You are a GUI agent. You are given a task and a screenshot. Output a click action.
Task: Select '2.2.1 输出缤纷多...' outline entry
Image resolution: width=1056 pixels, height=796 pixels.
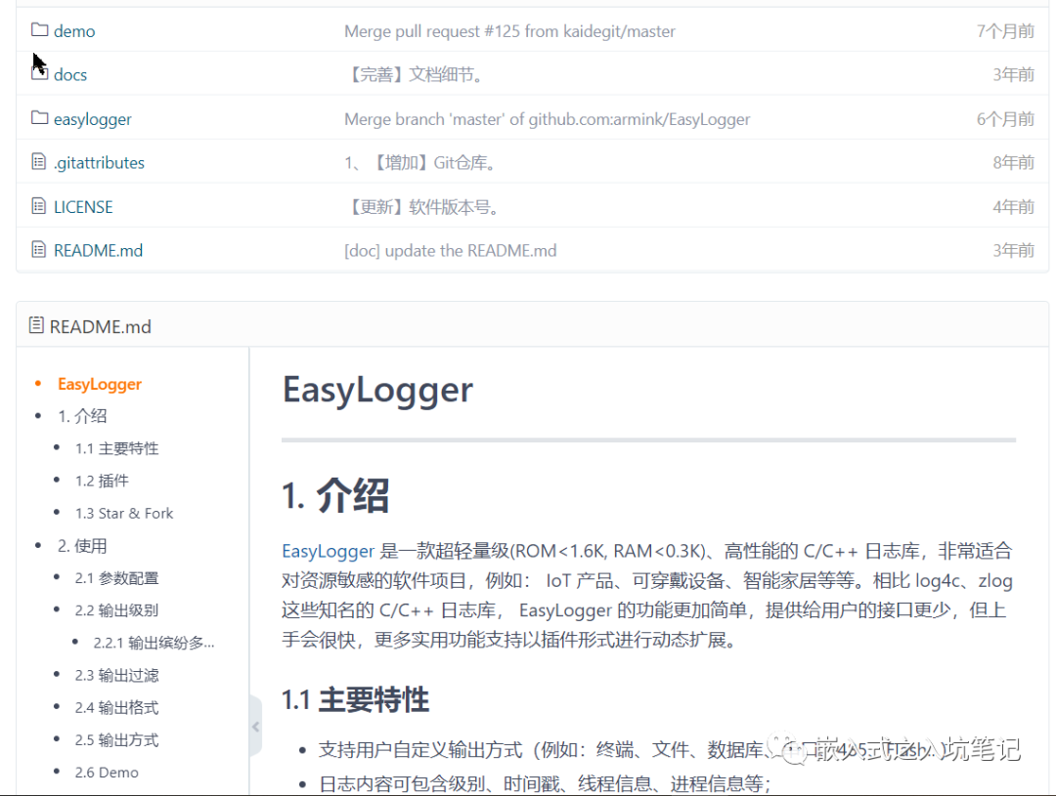pos(154,643)
